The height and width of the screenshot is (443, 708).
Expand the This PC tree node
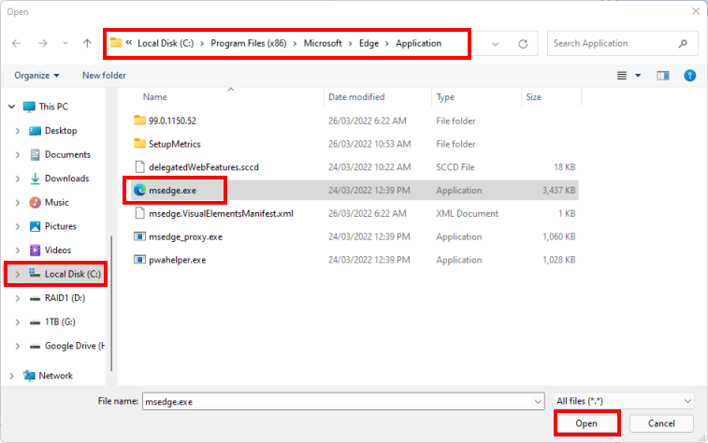(10, 107)
